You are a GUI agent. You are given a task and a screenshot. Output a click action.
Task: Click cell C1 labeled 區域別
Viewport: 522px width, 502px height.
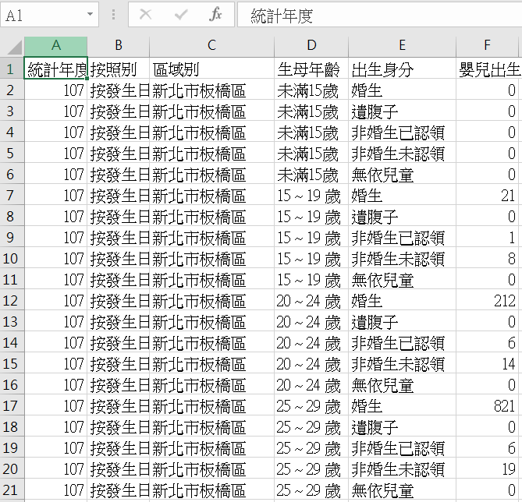211,69
